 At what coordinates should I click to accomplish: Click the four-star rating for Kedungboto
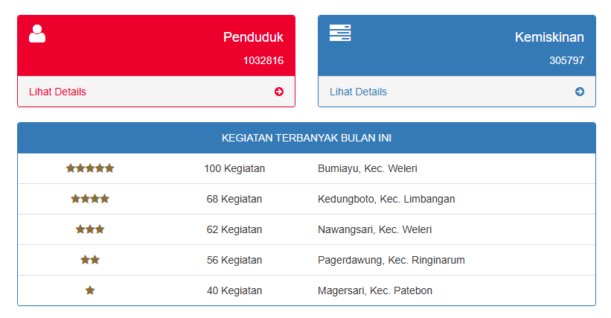click(x=90, y=199)
